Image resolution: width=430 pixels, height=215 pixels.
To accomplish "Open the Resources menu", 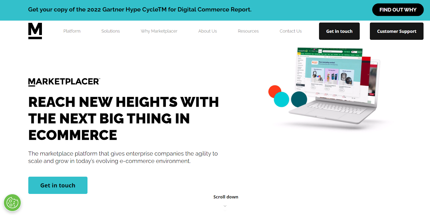I will pos(248,31).
